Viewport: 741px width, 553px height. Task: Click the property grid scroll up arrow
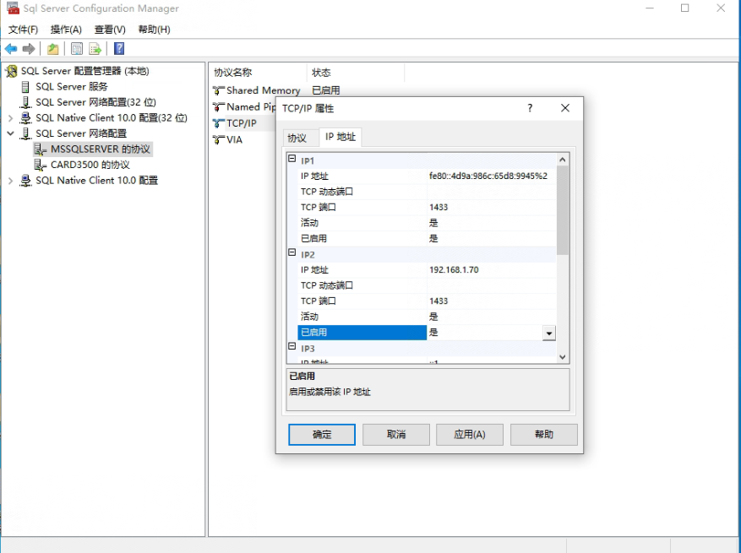563,160
